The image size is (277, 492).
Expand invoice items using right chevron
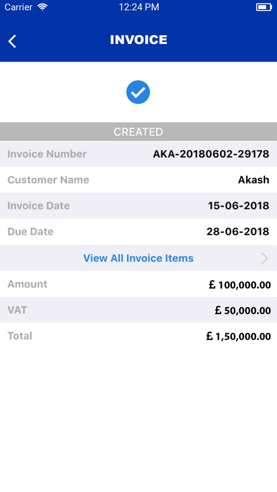(x=264, y=258)
